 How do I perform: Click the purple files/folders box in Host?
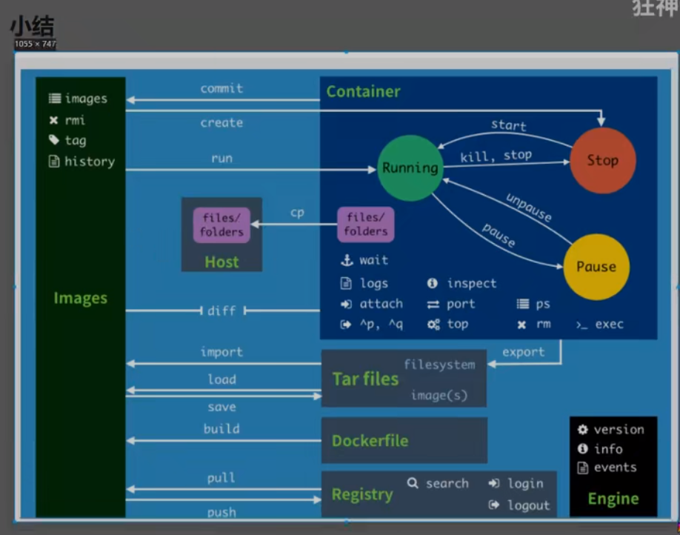(x=221, y=225)
